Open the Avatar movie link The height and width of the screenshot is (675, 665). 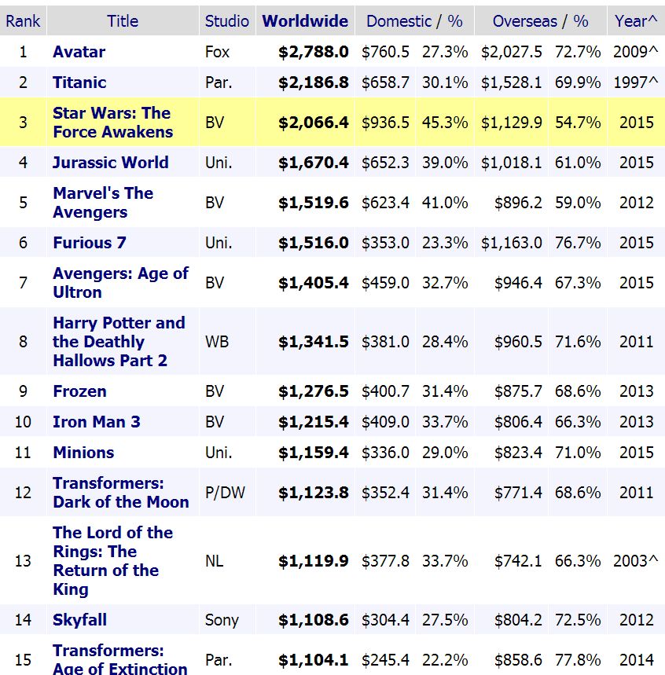79,52
